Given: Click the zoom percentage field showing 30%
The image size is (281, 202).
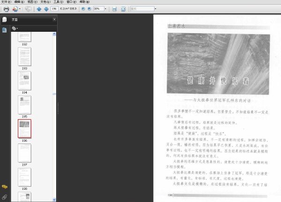Looking at the screenshot, I should click(98, 8).
